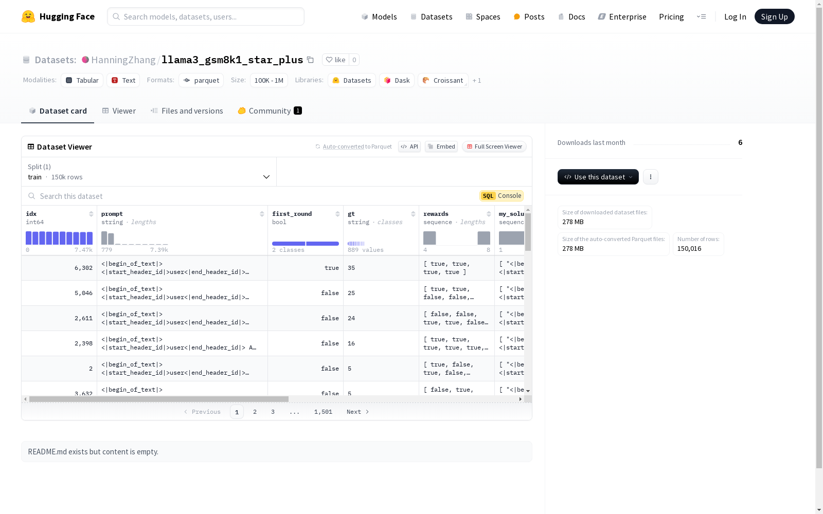823x514 pixels.
Task: Click the Sign Up button
Action: point(775,16)
